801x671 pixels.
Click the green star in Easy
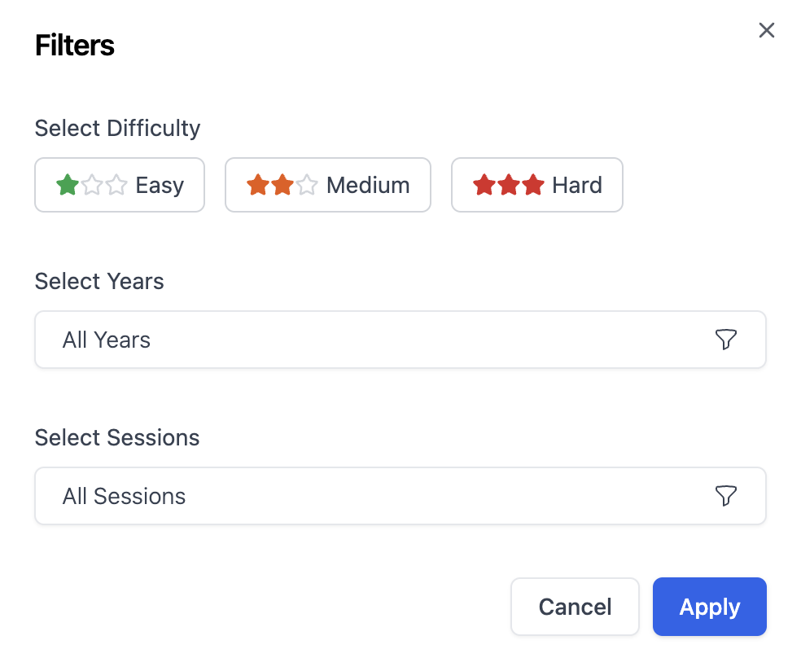68,186
